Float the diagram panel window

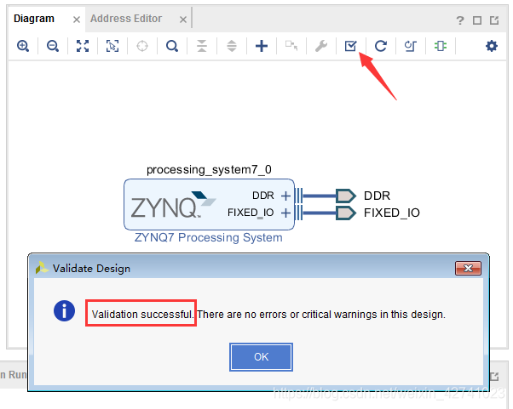tap(494, 20)
